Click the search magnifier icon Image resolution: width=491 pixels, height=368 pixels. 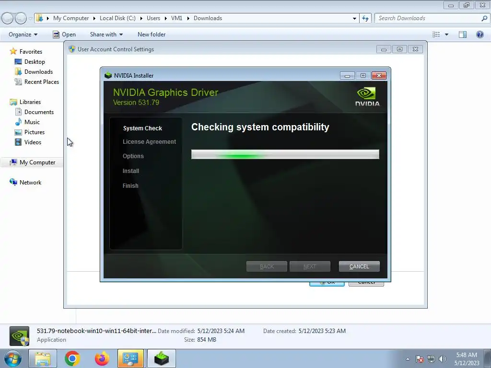click(x=484, y=18)
